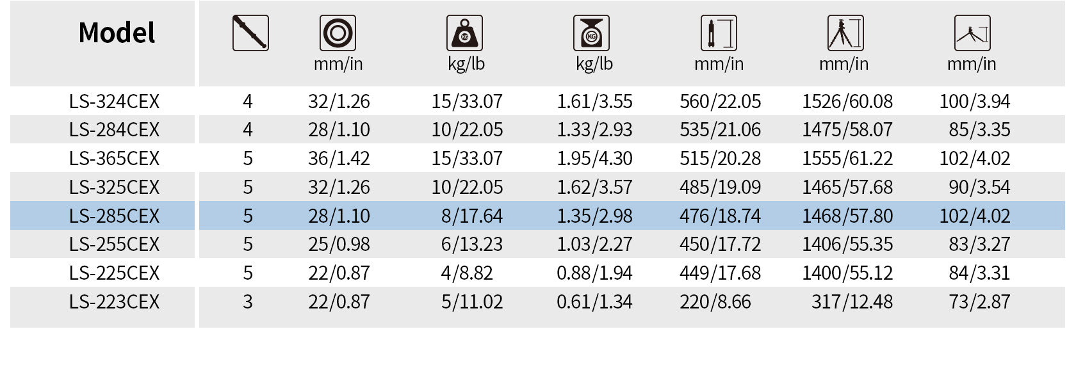Viewport: 1076px width, 368px height.
Task: Click the LS-255CEX model name
Action: [x=114, y=244]
